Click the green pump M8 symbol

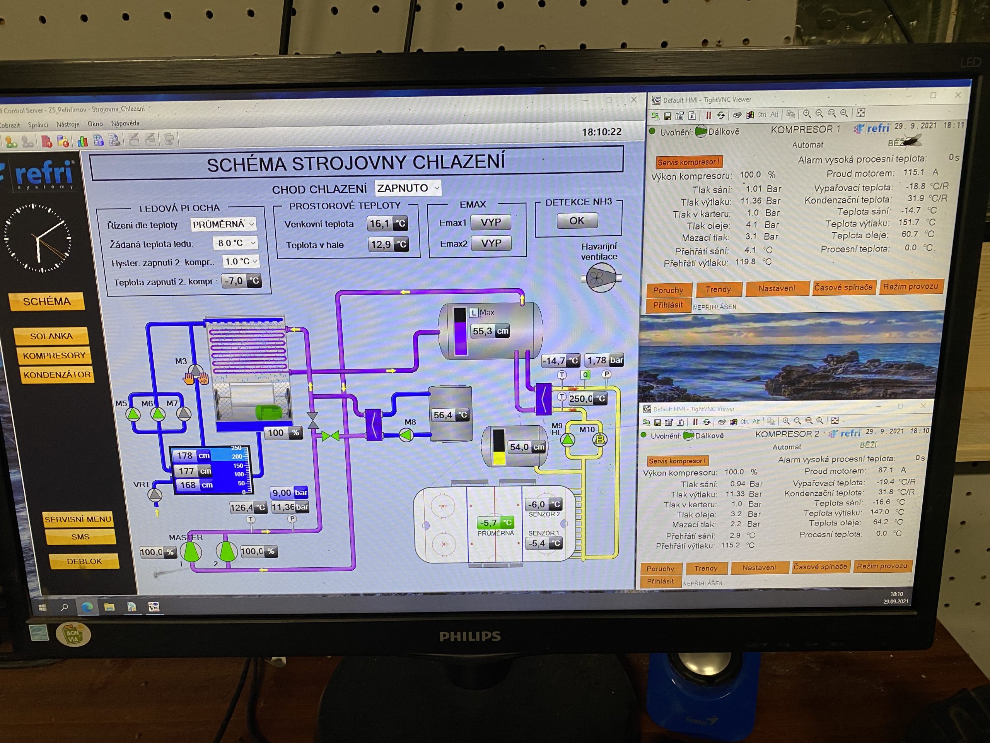pyautogui.click(x=406, y=435)
